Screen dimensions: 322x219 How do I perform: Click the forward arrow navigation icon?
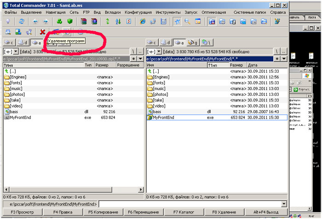tap(46, 21)
